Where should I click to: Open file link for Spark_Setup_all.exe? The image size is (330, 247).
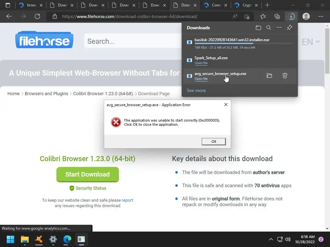pyautogui.click(x=201, y=63)
